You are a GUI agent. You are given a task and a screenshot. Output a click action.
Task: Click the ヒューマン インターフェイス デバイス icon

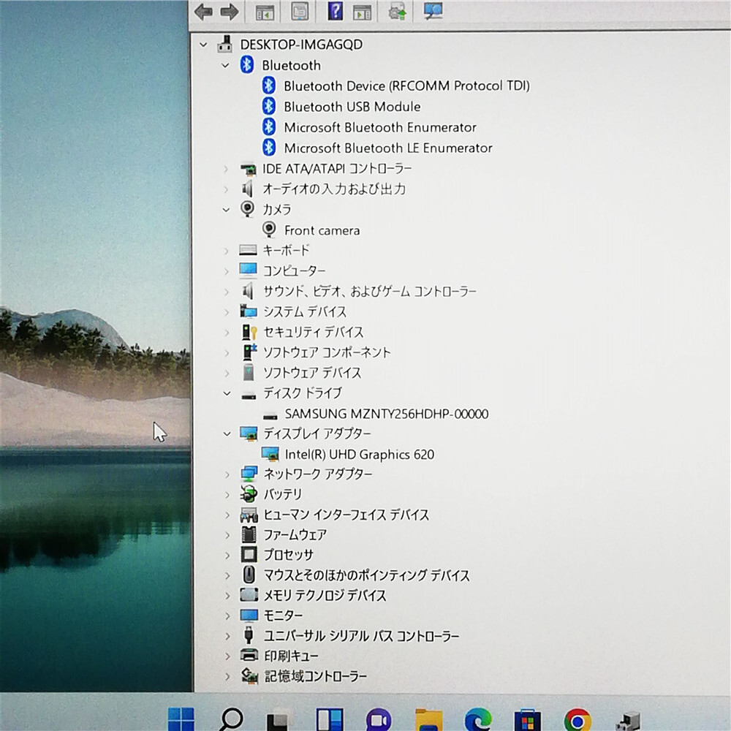(x=249, y=515)
